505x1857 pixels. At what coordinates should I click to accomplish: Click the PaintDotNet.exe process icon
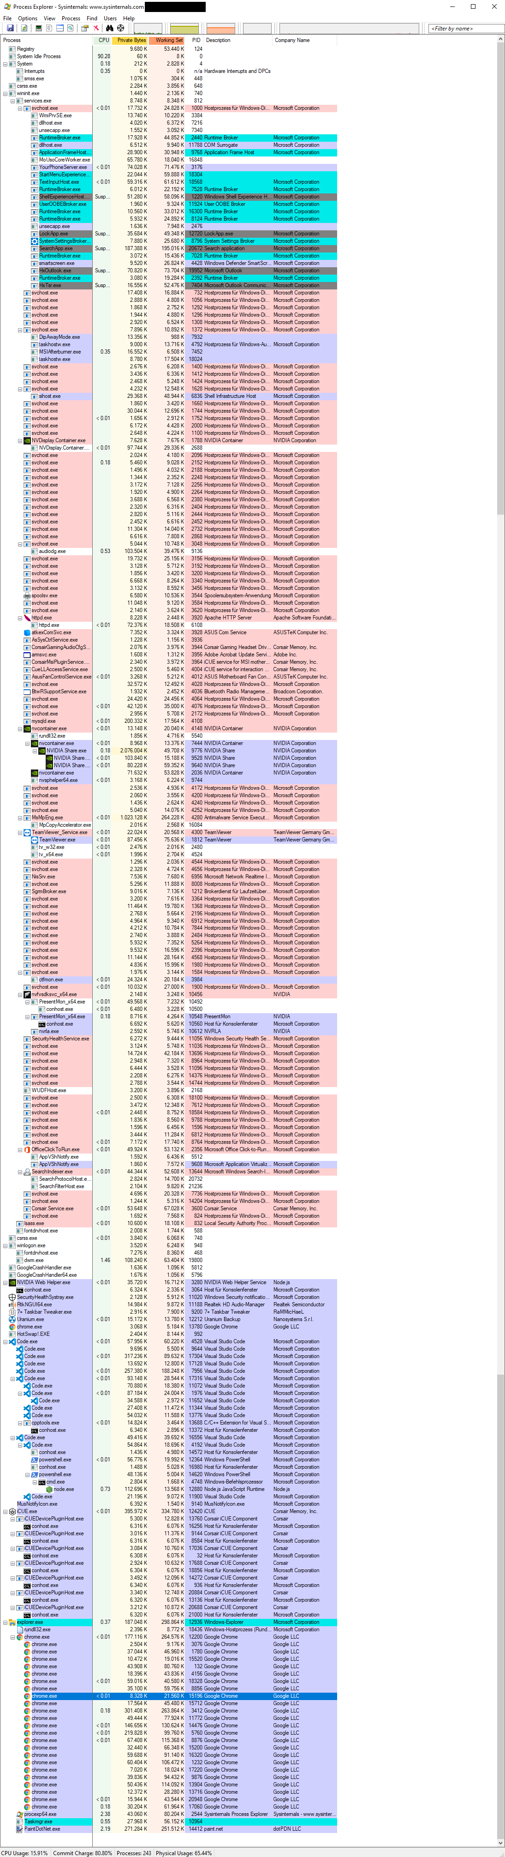point(20,1828)
